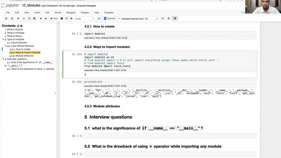Open the Kernel menu
This screenshot has width=281, height=158.
tap(58, 13)
